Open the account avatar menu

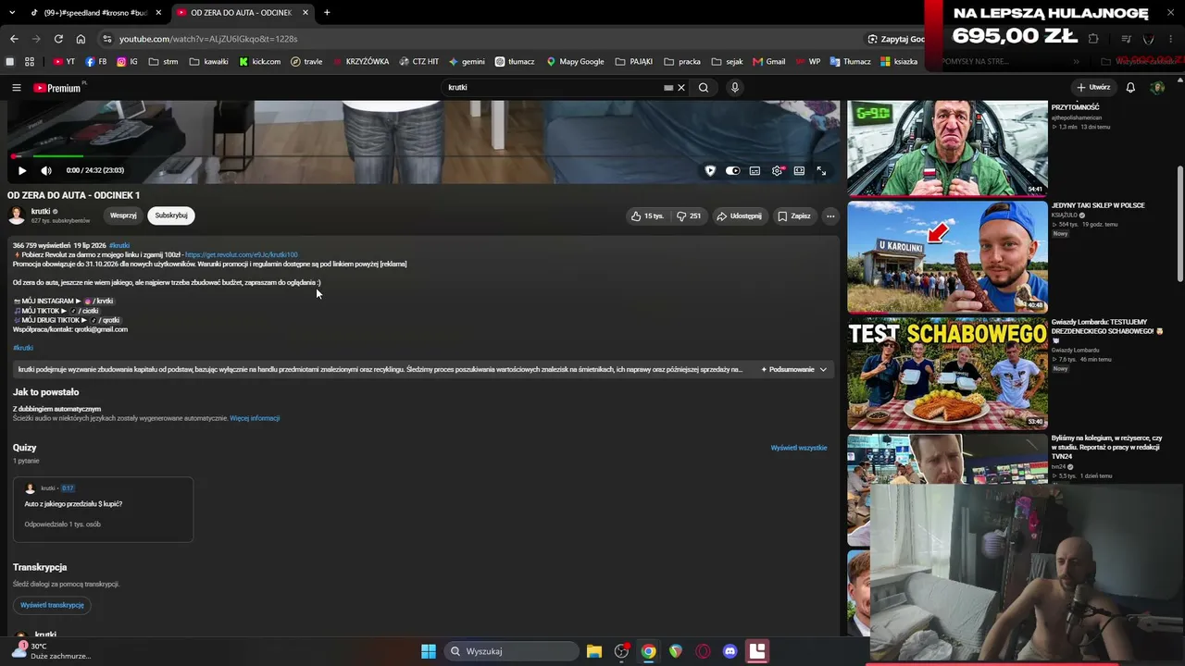click(x=1157, y=88)
